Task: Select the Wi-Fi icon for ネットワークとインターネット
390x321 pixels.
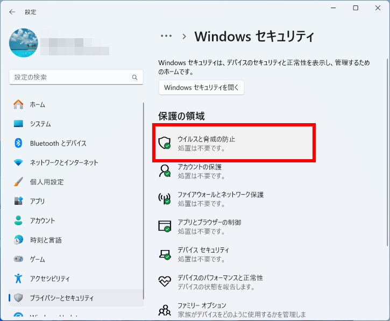Action: [18, 162]
